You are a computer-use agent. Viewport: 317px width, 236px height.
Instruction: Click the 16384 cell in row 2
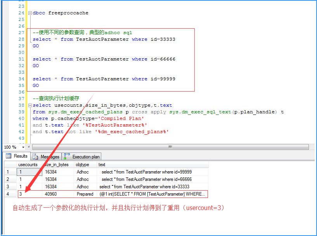58,179
